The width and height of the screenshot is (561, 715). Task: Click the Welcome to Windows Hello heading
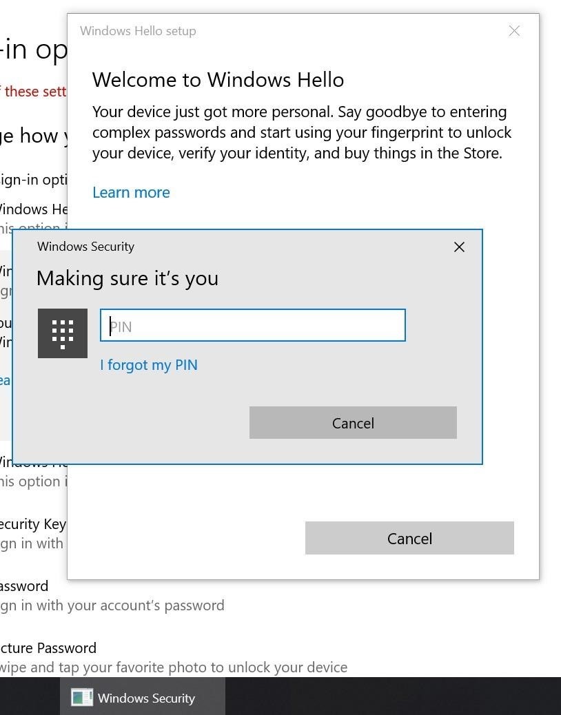coord(218,80)
